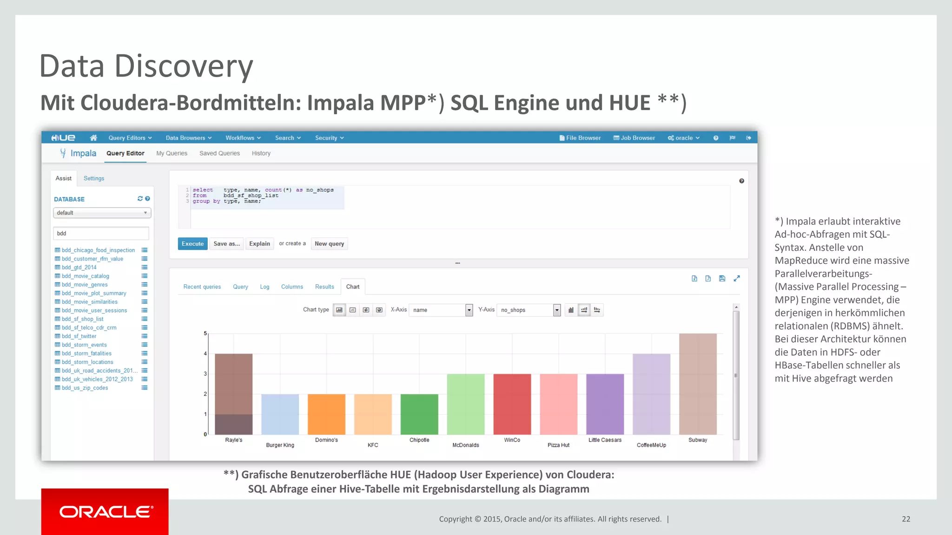The width and height of the screenshot is (952, 535).
Task: Click the Explain button
Action: 259,244
